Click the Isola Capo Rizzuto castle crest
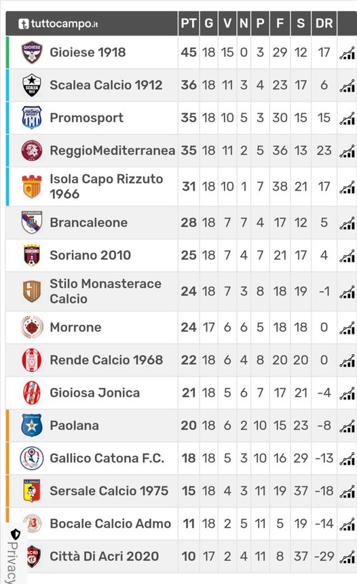Screen dimensions: 357x584 [x=32, y=187]
